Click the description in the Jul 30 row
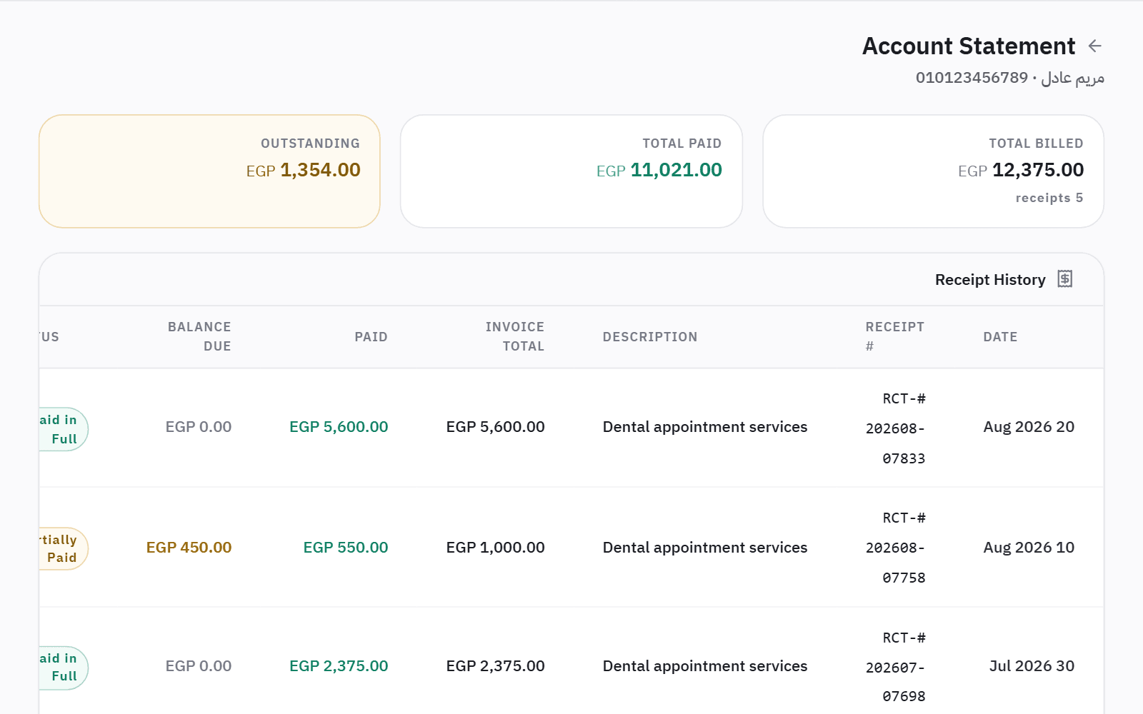Screen dimensions: 1143x714 pyautogui.click(x=705, y=666)
